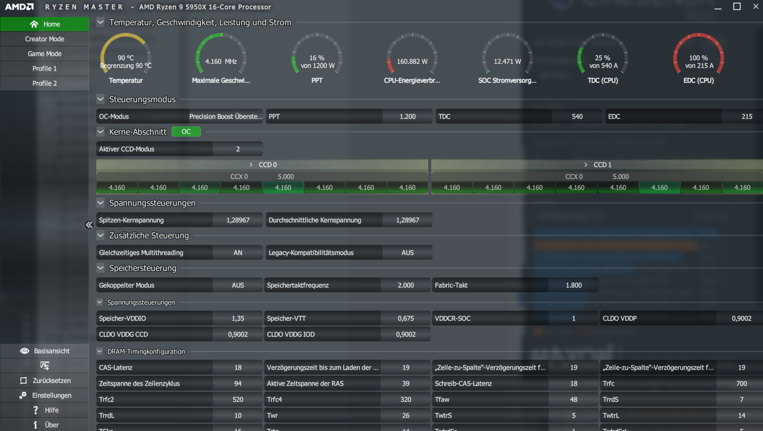
Task: Click Aktiver CCD-Modus value 2
Action: click(238, 149)
